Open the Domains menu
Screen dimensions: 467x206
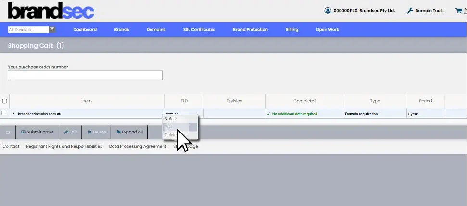[x=156, y=29]
